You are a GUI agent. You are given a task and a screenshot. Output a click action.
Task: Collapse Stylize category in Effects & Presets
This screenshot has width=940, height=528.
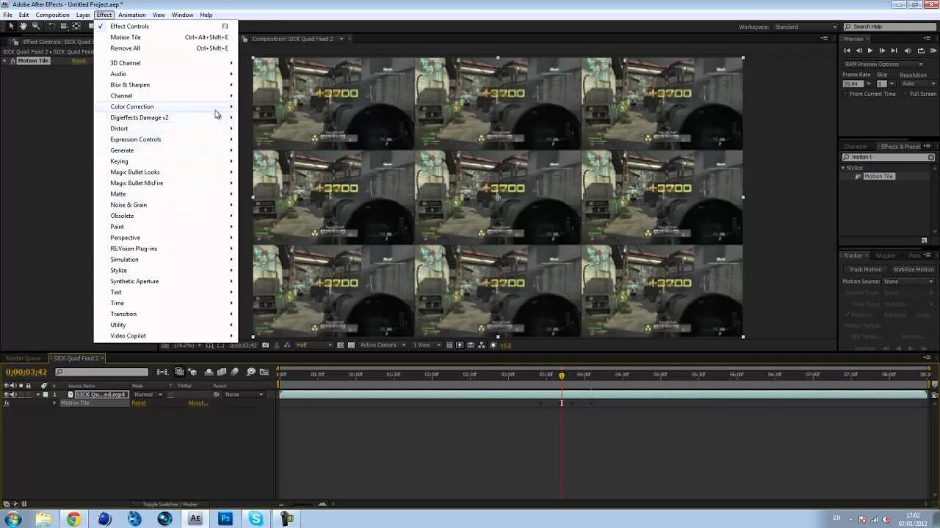click(x=844, y=168)
